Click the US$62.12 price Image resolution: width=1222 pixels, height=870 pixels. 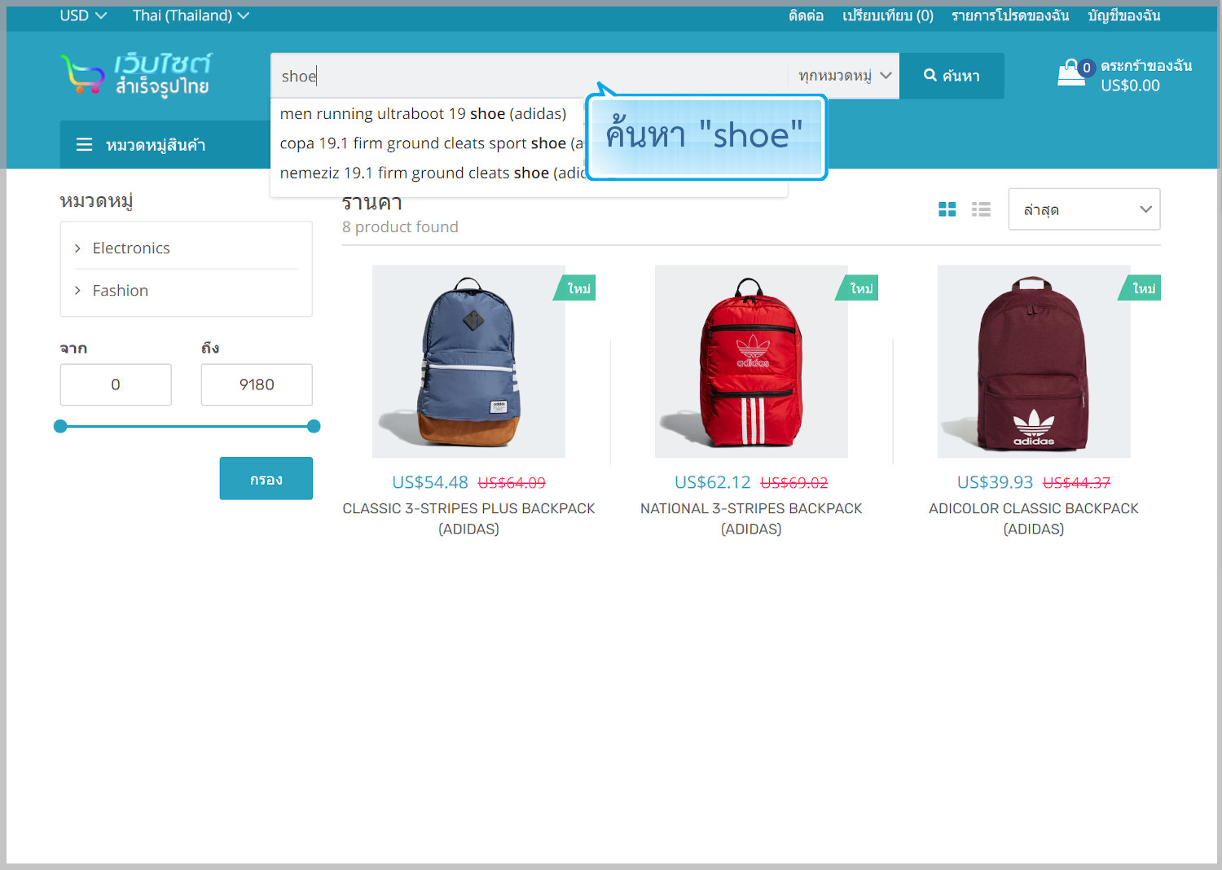click(713, 482)
